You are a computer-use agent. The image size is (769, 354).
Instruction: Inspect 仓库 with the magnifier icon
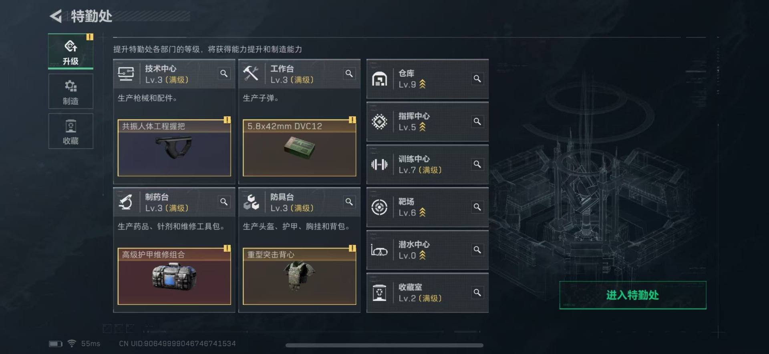click(x=477, y=79)
